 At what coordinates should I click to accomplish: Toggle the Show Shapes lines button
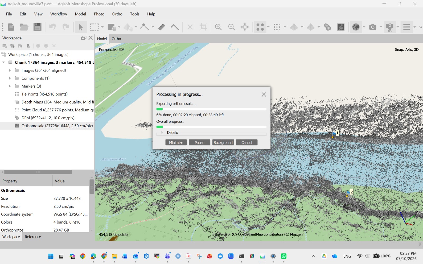407,27
